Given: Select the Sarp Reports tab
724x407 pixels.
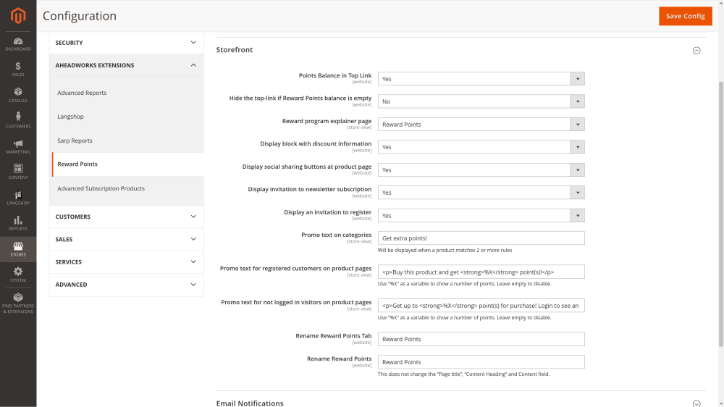Looking at the screenshot, I should [x=75, y=140].
